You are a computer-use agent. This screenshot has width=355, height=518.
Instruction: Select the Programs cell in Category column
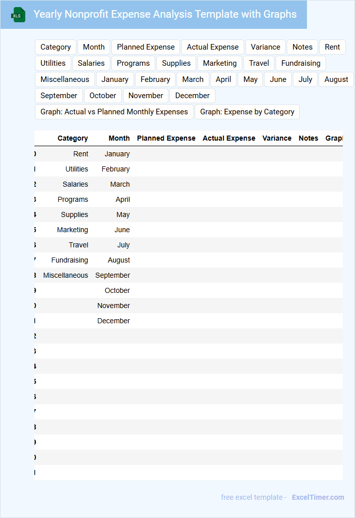(73, 199)
